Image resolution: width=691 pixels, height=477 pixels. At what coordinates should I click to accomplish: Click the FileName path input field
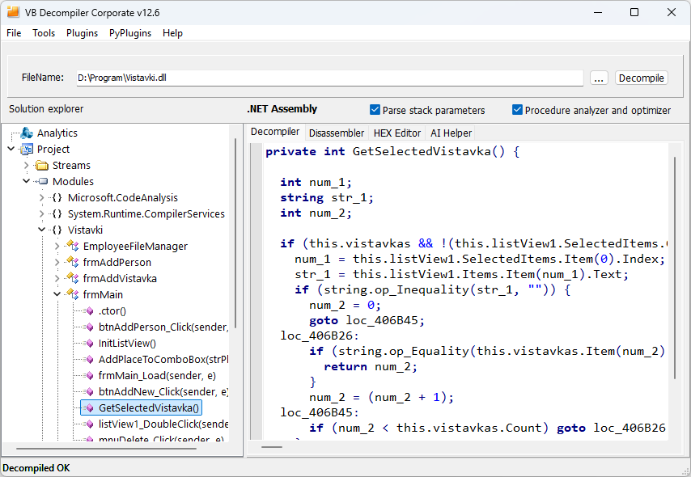(x=328, y=78)
